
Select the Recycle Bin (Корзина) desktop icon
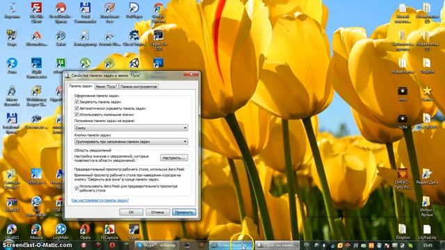click(x=12, y=11)
